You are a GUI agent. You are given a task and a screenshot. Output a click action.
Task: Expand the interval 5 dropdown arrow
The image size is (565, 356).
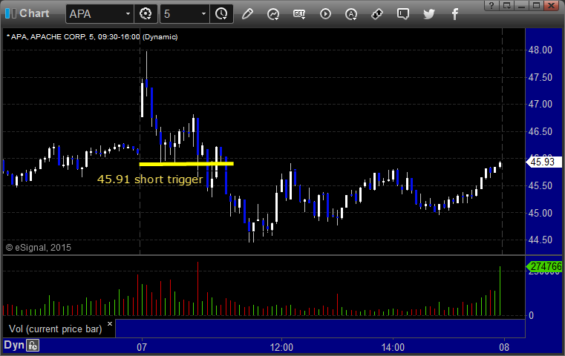(x=203, y=14)
